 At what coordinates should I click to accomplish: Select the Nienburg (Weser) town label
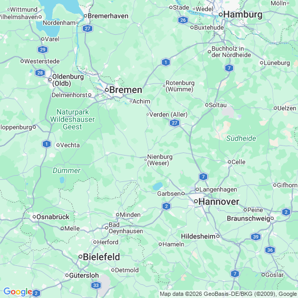click(160, 160)
